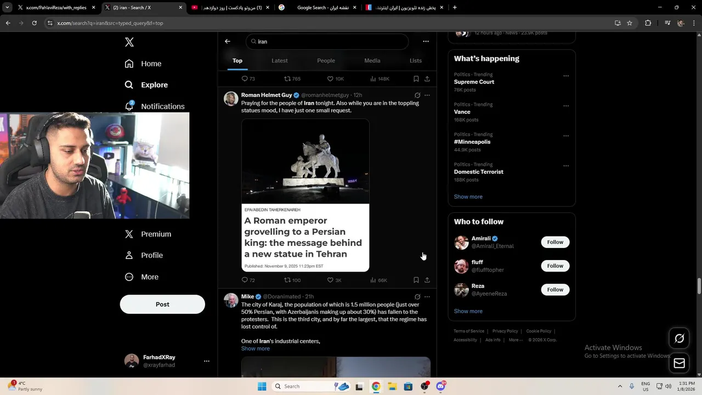Switch to the Media tab
The width and height of the screenshot is (702, 395).
pos(372,61)
